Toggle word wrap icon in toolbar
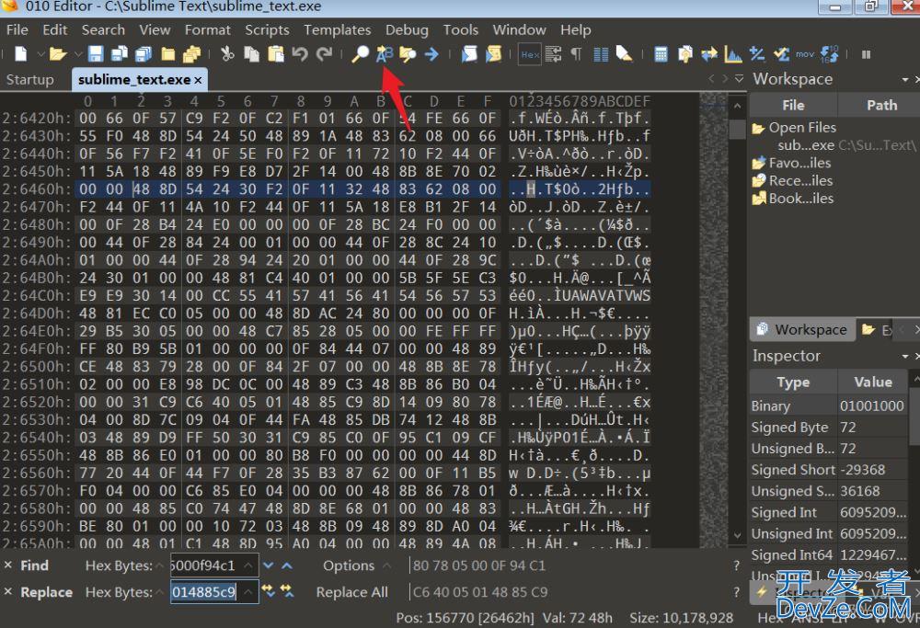The width and height of the screenshot is (920, 628). click(x=553, y=54)
